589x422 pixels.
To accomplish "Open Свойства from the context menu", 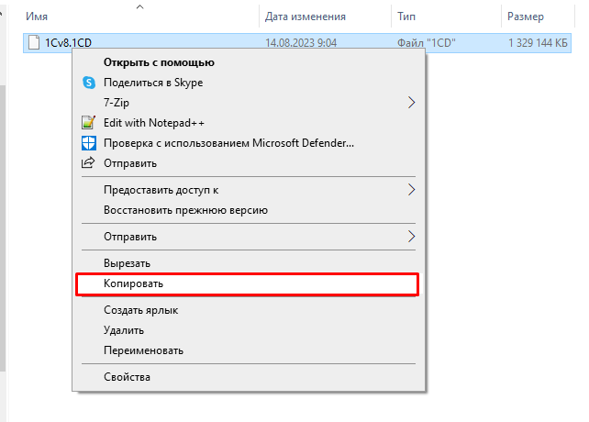I will tap(128, 377).
